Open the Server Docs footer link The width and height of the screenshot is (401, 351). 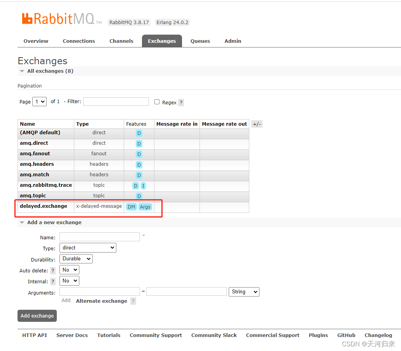(72, 335)
